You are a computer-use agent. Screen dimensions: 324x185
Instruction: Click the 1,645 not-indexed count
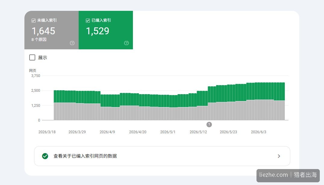(43, 31)
